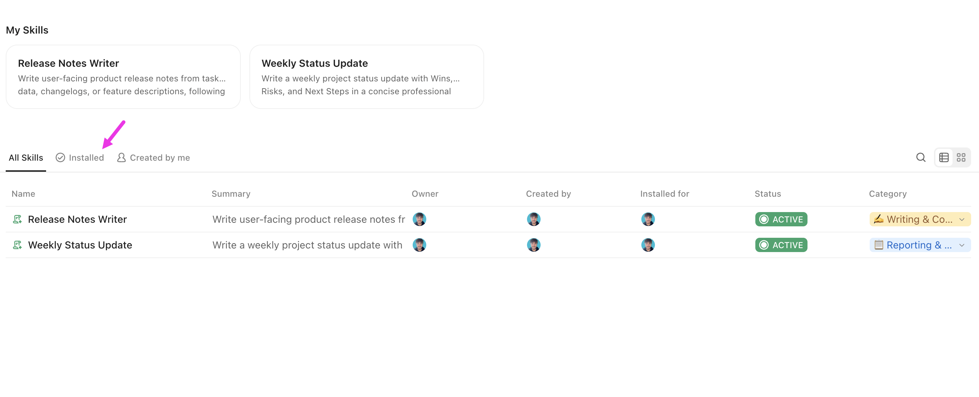Click the search magnifier icon
Screen dimensions: 979x397
920,157
